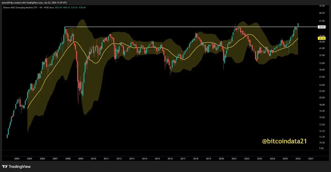Click the 2018 label on time axis
The height and width of the screenshot is (172, 331).
pos(196,159)
